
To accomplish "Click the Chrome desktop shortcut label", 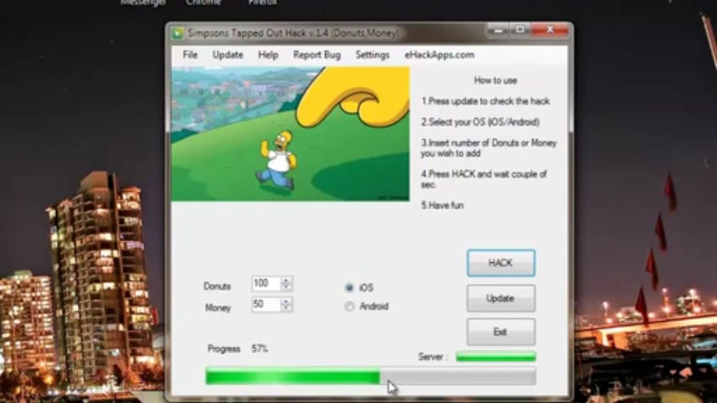I will pyautogui.click(x=203, y=2).
